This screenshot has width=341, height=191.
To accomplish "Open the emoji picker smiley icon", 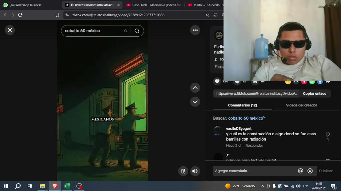I will pyautogui.click(x=310, y=171).
